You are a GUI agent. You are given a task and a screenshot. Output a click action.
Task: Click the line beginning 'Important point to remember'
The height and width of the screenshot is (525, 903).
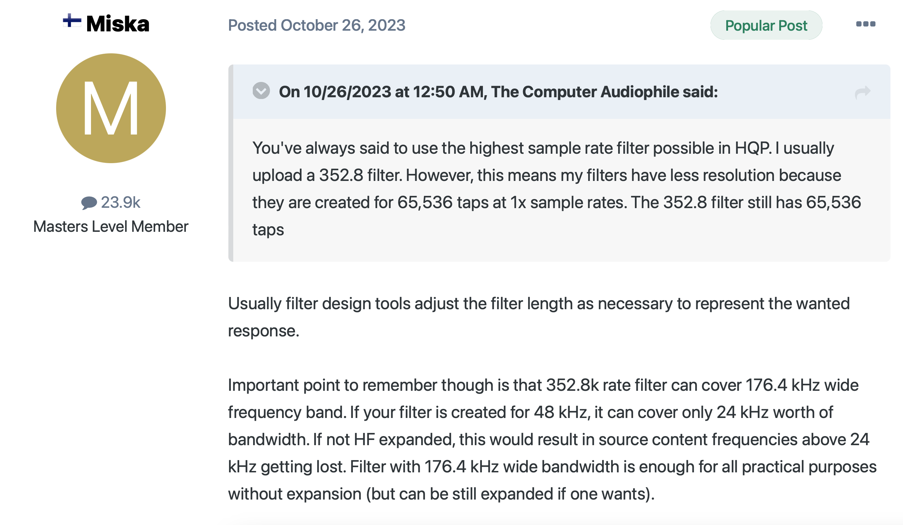(543, 385)
